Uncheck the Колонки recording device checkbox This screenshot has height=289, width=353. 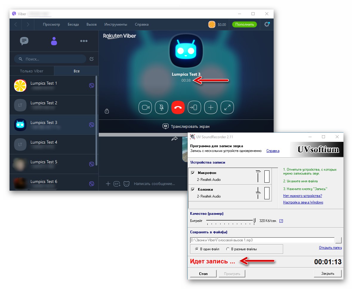tap(193, 189)
